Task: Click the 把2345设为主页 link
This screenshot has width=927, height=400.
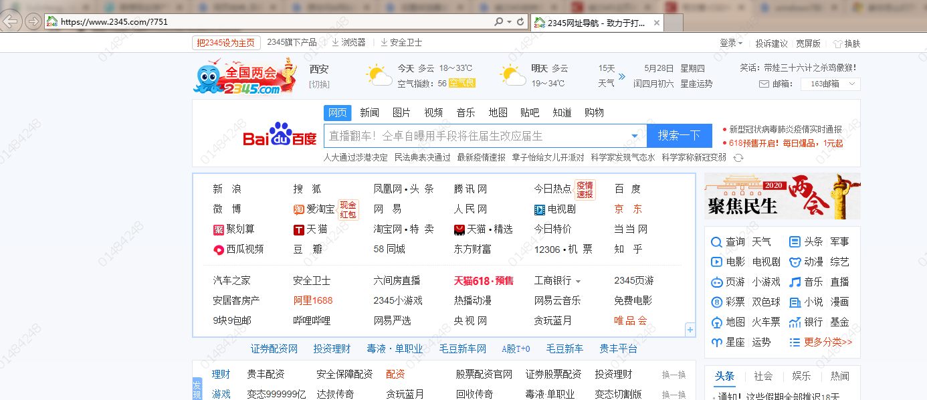Action: (227, 42)
